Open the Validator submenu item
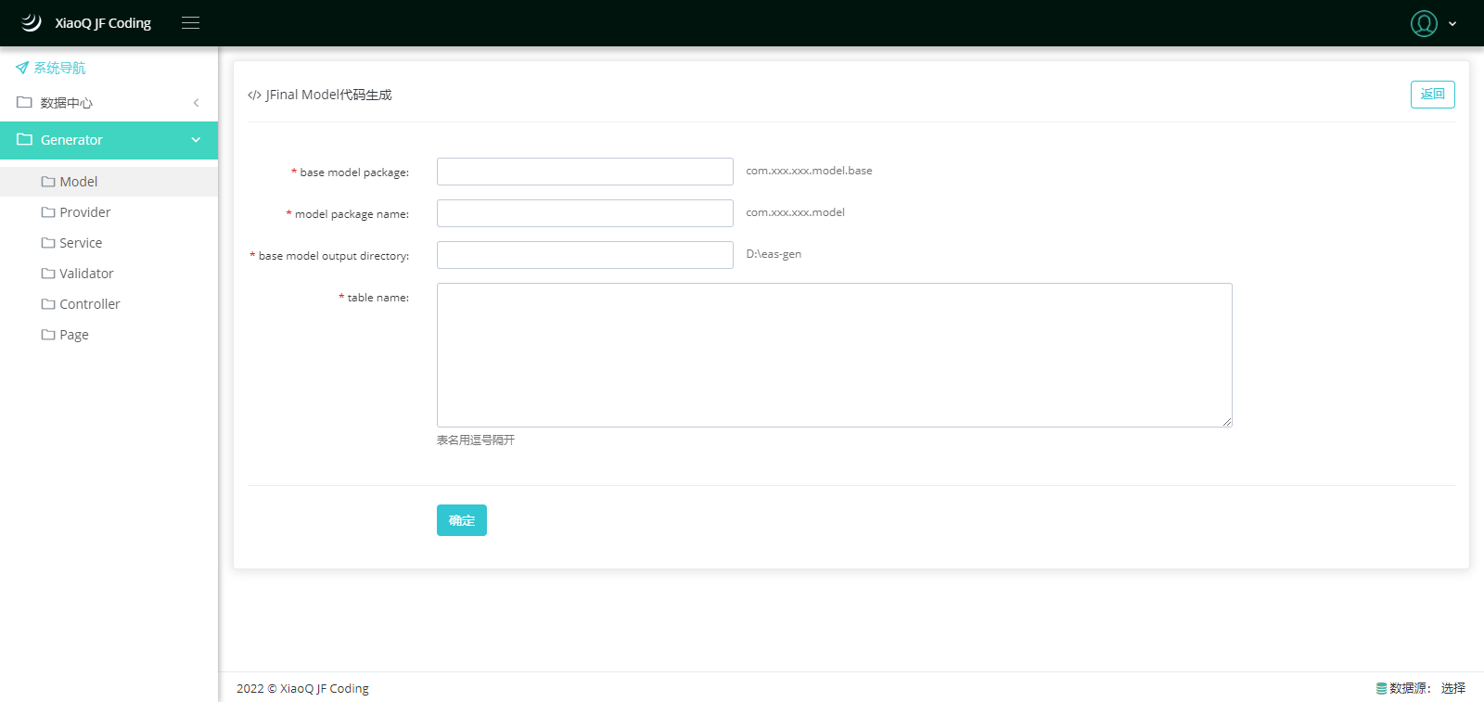Screen dimensions: 1484x702 [x=109, y=274]
